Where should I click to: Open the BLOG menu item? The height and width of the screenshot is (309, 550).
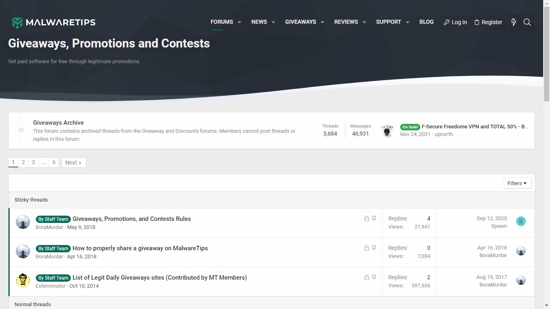(426, 22)
